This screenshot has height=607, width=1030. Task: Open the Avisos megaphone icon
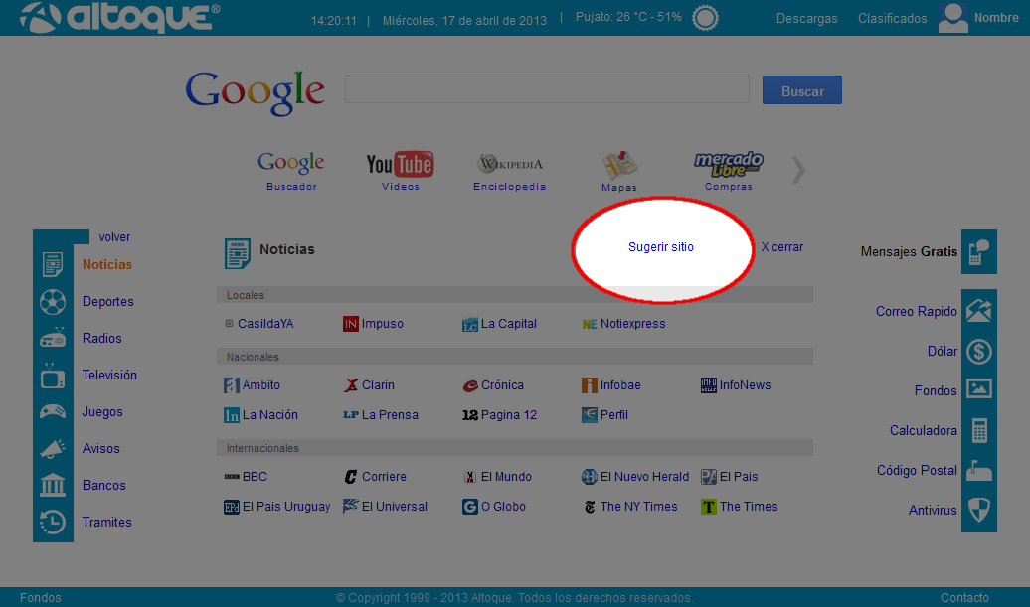point(53,449)
